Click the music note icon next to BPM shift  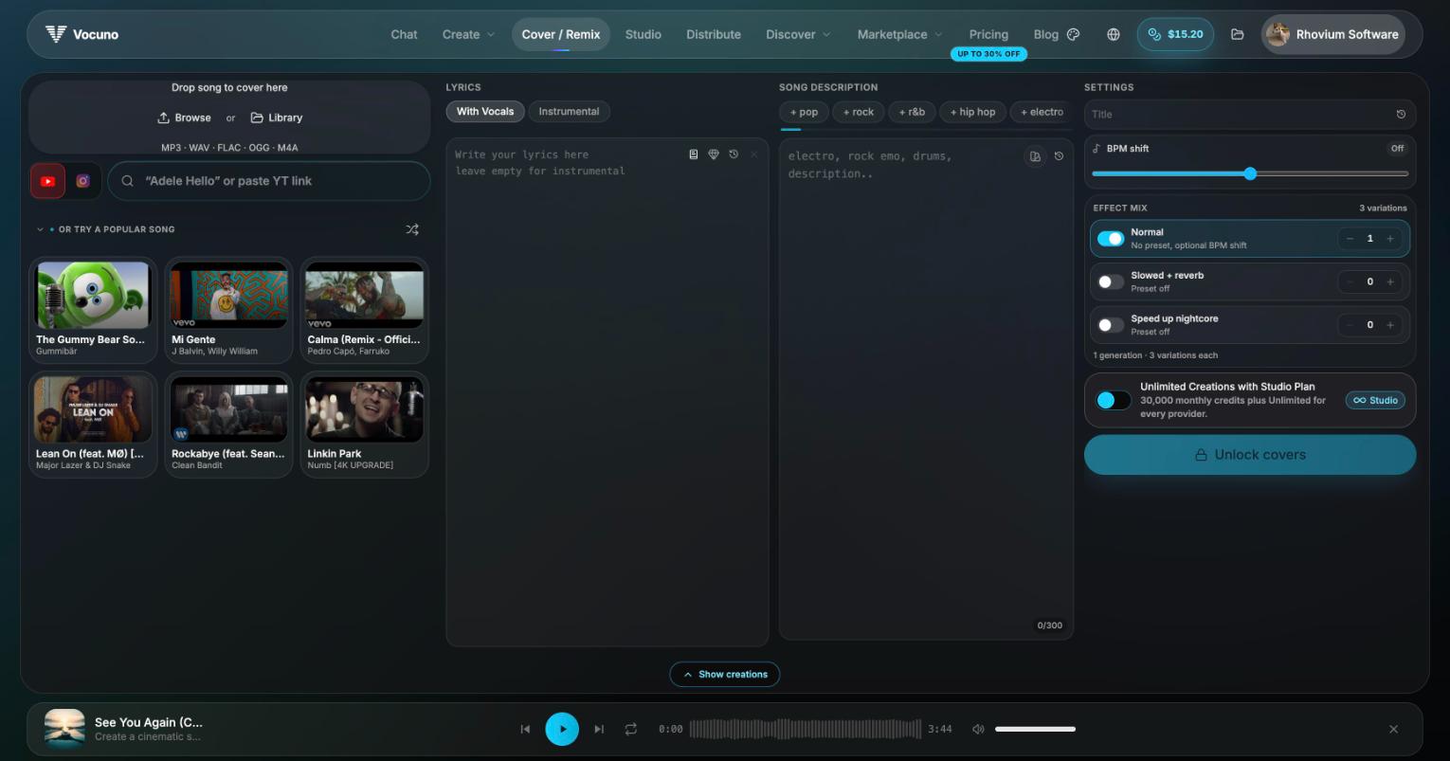1097,148
